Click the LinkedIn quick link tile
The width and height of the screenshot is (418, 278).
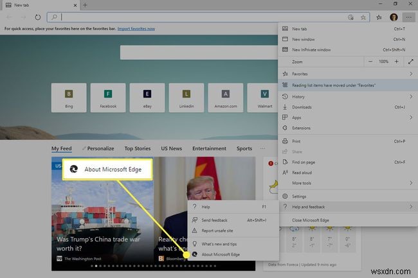186,98
